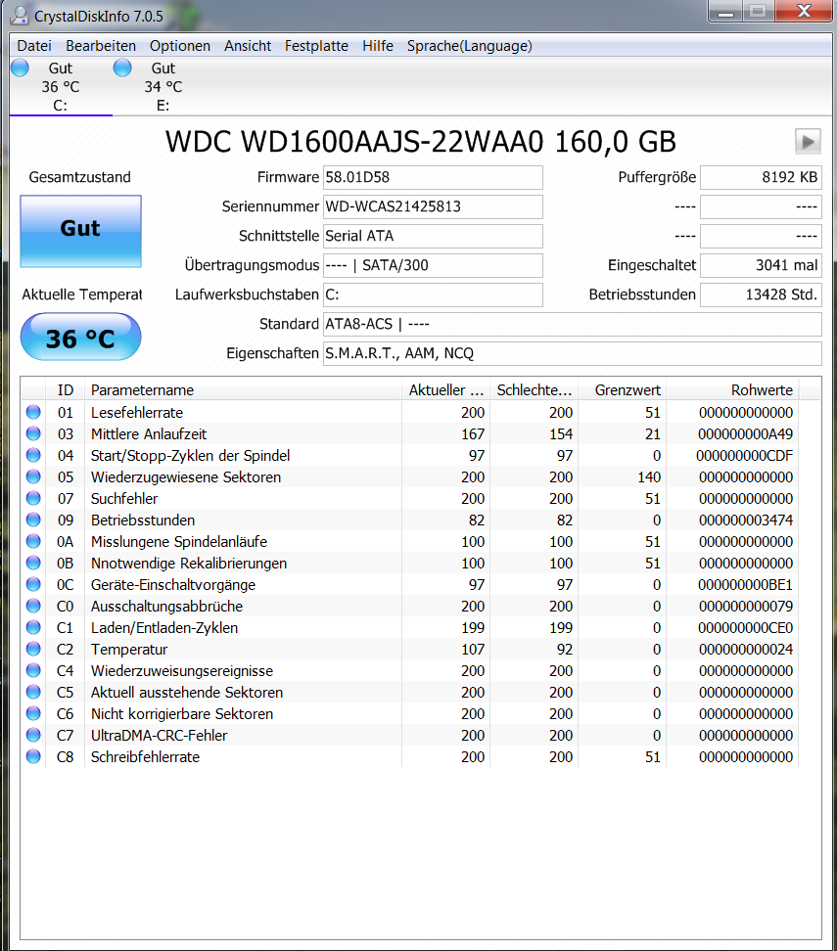Click the blue Gut health status button

click(x=80, y=231)
